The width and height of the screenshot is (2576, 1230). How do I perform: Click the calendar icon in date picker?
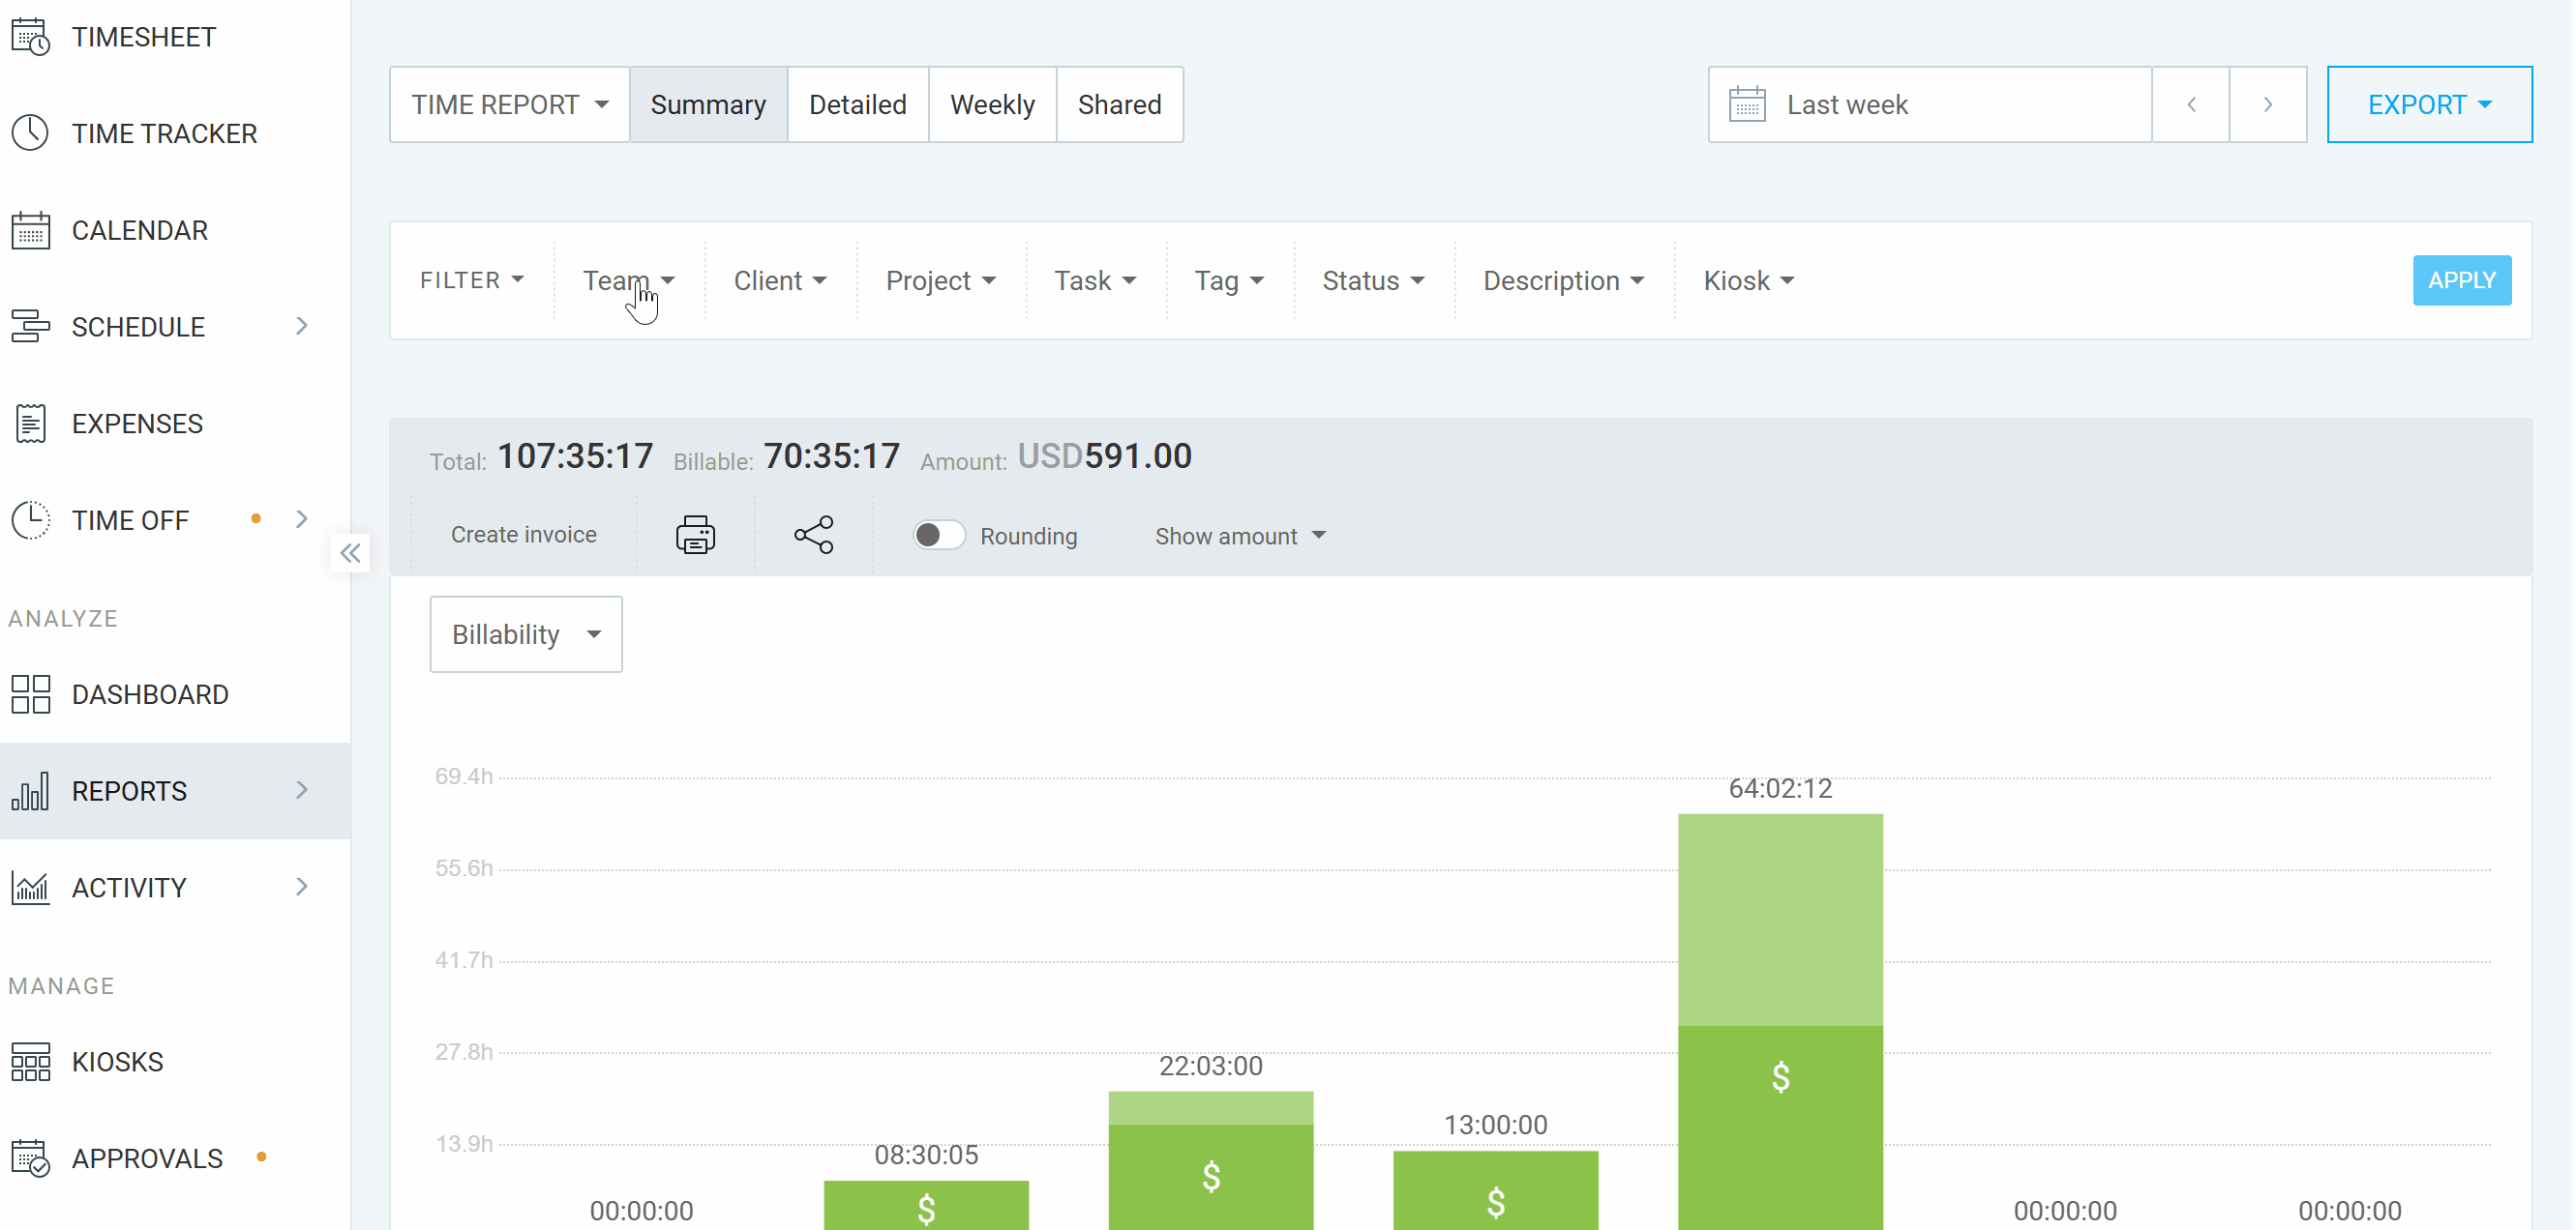click(x=1747, y=104)
